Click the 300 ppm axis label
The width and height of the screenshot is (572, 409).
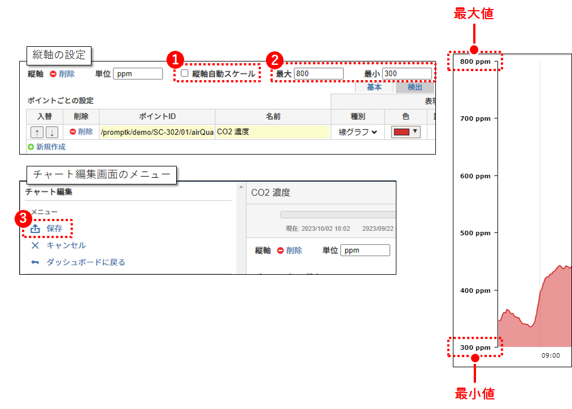(x=475, y=348)
